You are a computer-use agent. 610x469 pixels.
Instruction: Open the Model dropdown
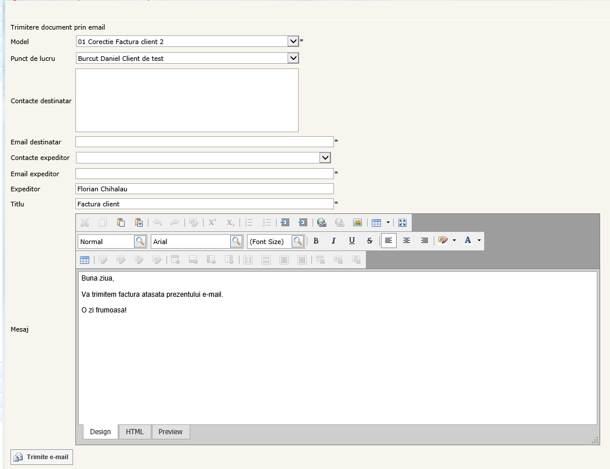293,41
